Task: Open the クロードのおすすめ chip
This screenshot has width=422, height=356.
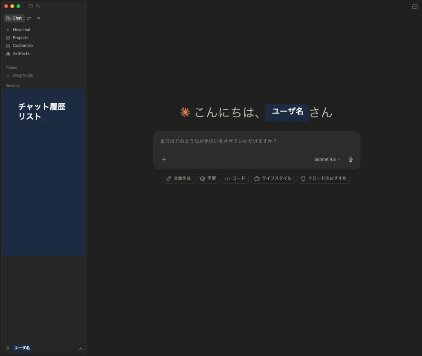Action: [324, 178]
